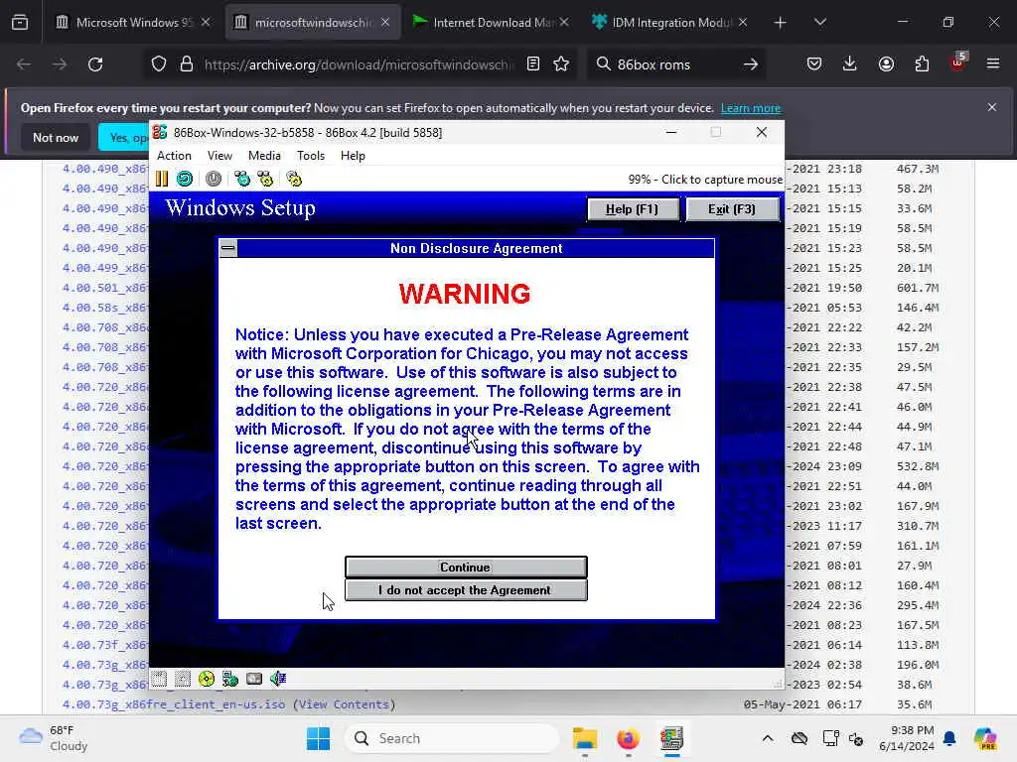1017x762 pixels.
Task: Open 4.00.73g_x86fre_client_en-us.iso download link
Action: [174, 704]
